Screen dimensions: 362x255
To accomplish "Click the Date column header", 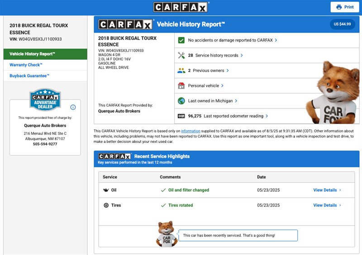I will [262, 177].
